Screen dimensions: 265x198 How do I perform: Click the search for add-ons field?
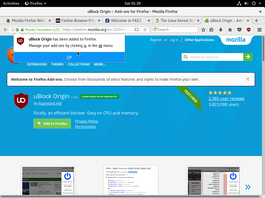tap(212, 57)
